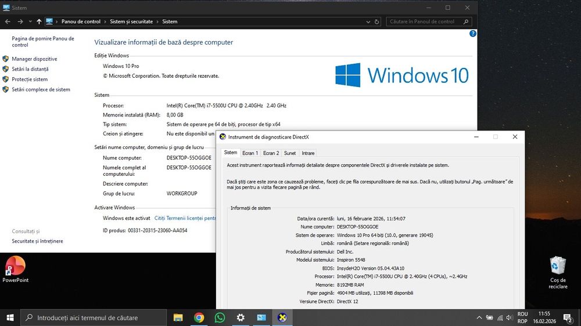Go up one level in Control Panel
The width and height of the screenshot is (581, 326).
[39, 21]
